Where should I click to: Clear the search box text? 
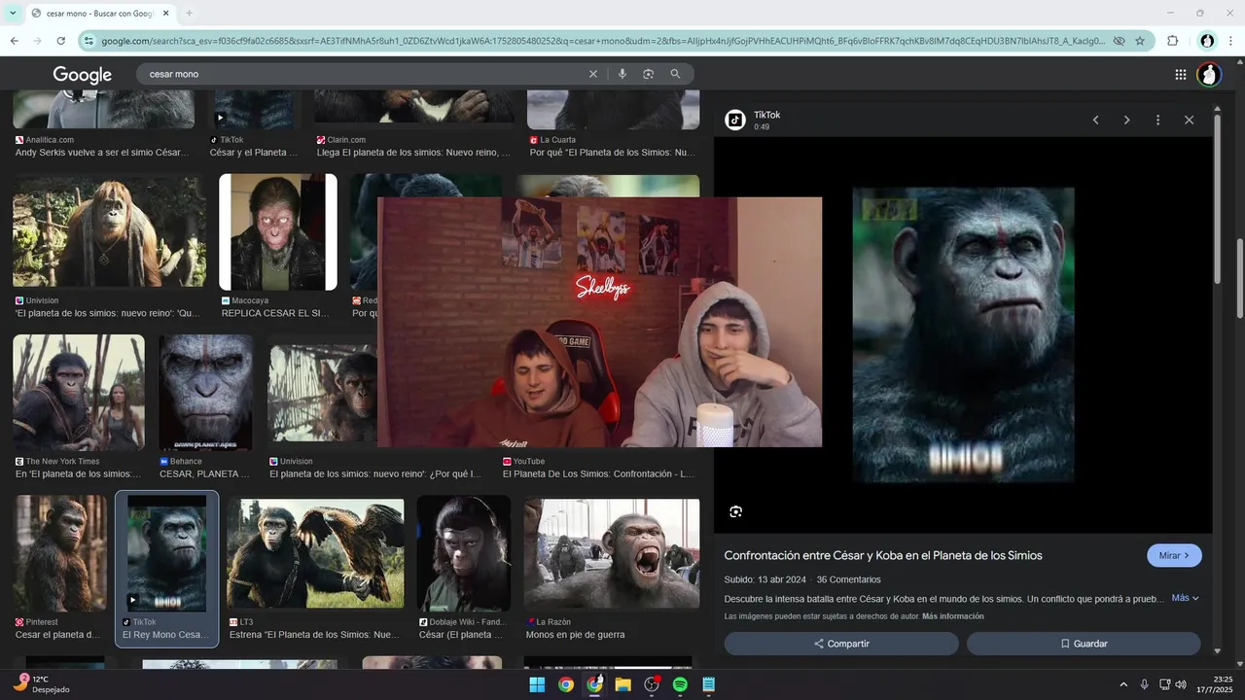[x=592, y=74]
